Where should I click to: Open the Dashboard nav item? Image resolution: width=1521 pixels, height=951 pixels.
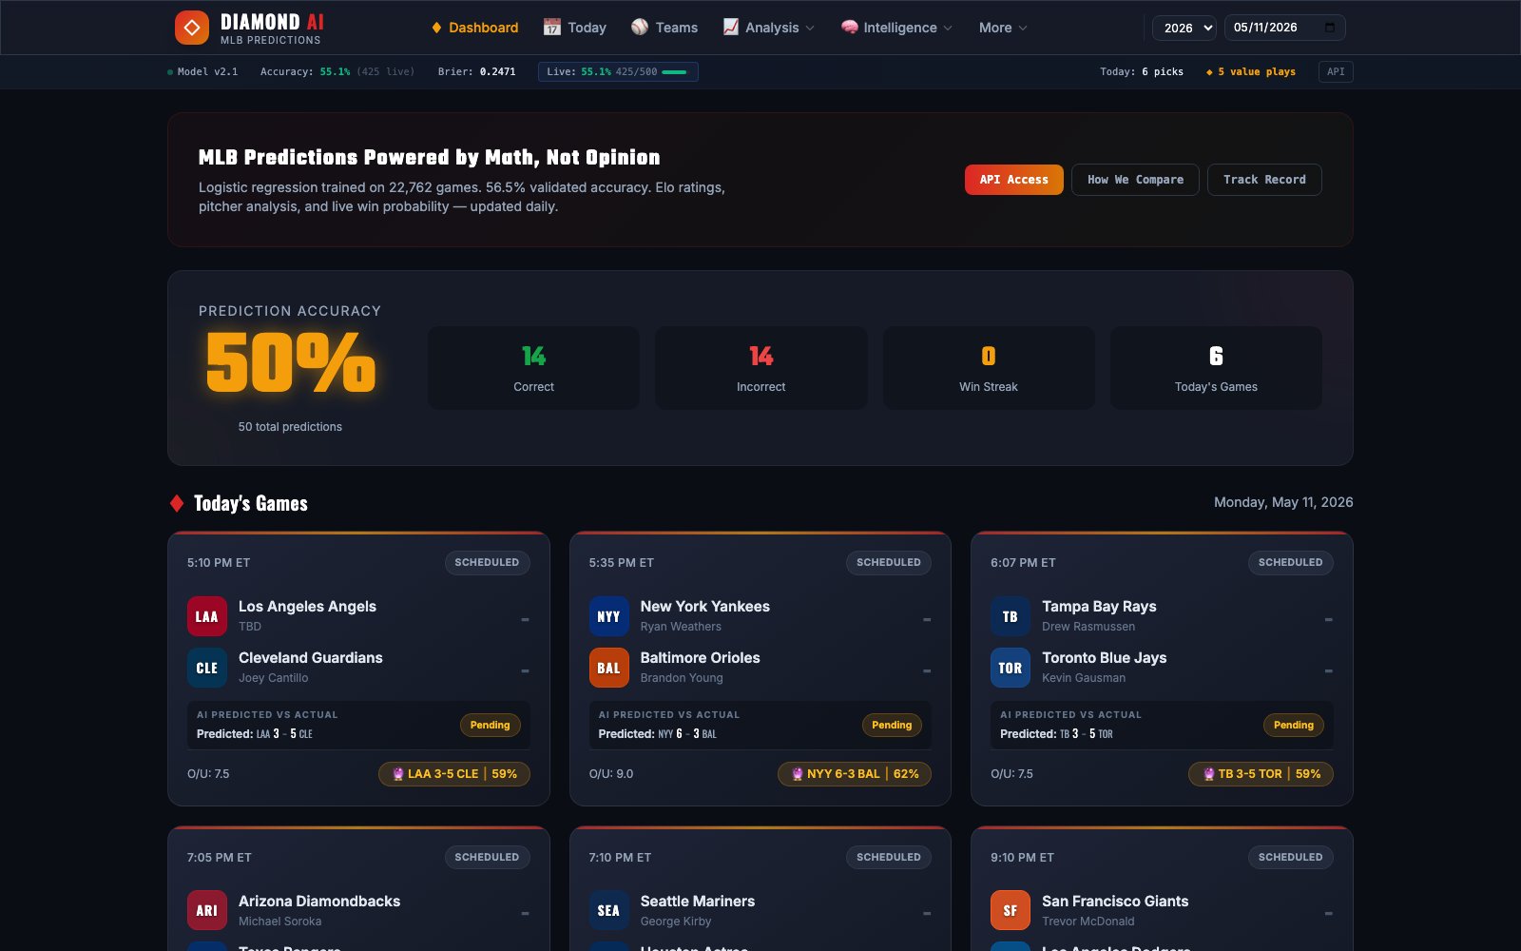[x=475, y=28]
